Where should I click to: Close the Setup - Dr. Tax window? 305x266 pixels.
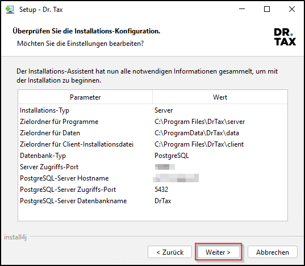tap(292, 9)
